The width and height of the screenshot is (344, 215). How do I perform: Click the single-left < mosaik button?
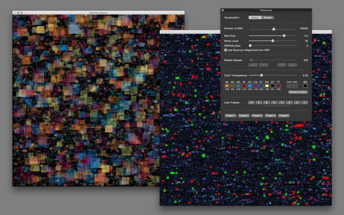click(x=264, y=65)
